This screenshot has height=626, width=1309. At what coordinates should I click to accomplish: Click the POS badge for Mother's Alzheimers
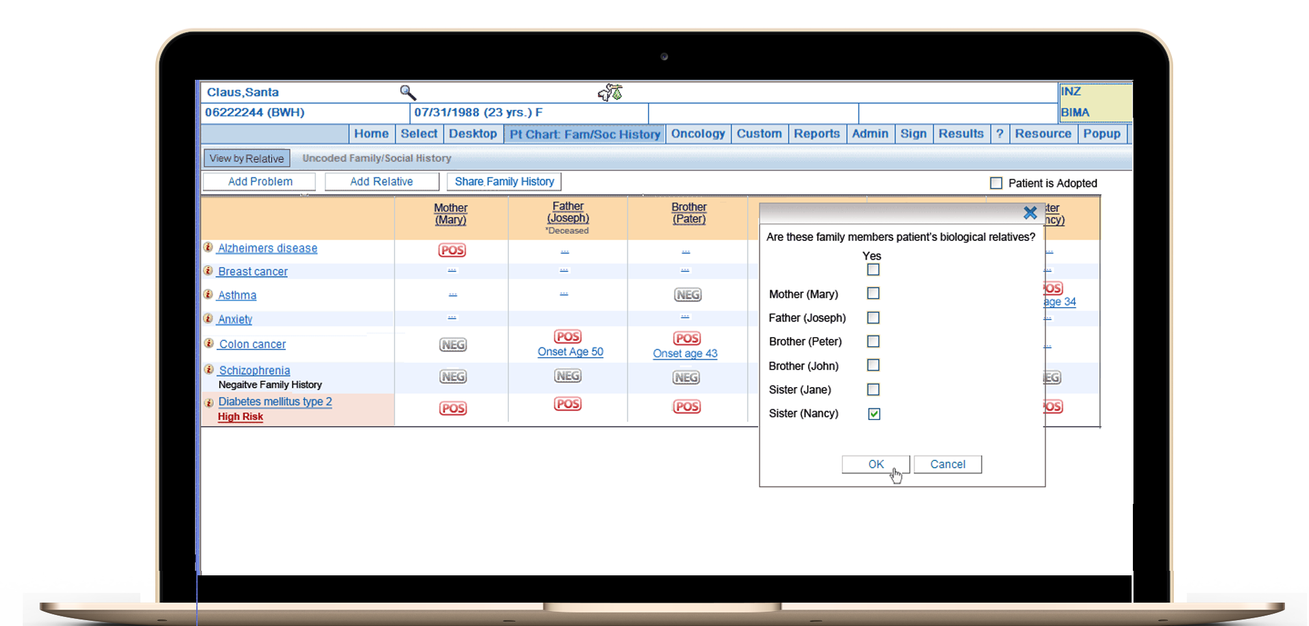[452, 250]
